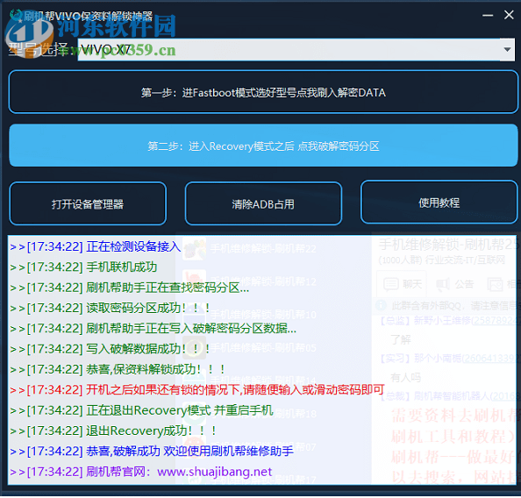This screenshot has height=498, width=521.
Task: Select log line 恭喜,保资料解锁成功
Action: (118, 369)
